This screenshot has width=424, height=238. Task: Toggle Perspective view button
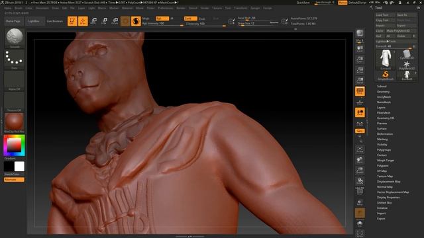coord(360,91)
